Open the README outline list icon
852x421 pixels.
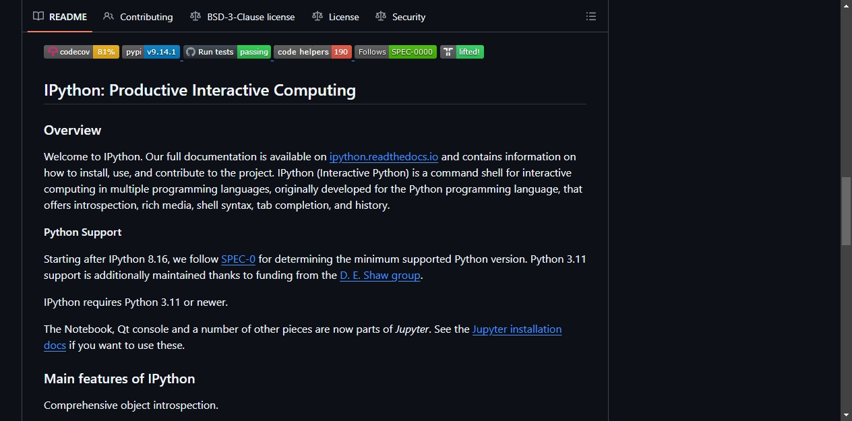tap(591, 17)
